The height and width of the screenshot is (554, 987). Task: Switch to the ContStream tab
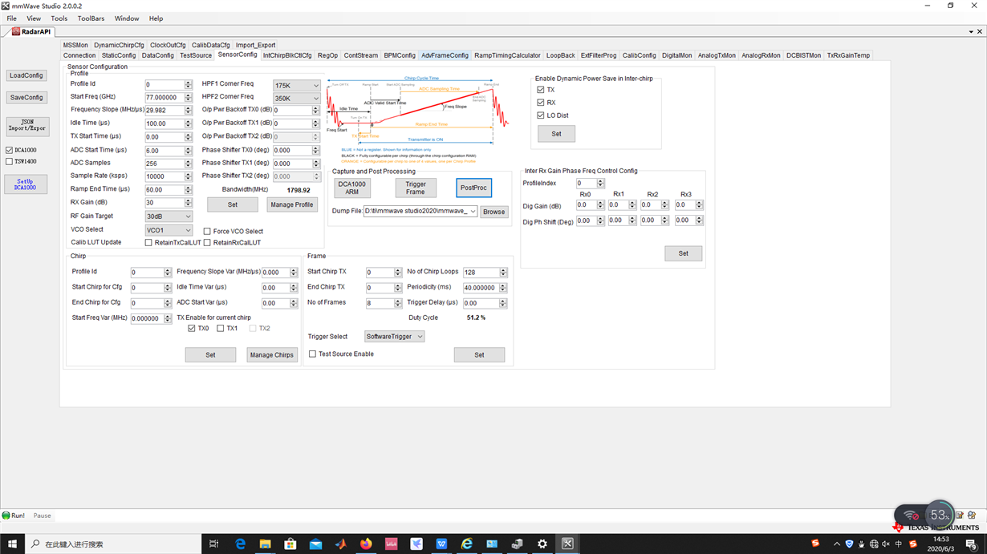click(x=360, y=55)
